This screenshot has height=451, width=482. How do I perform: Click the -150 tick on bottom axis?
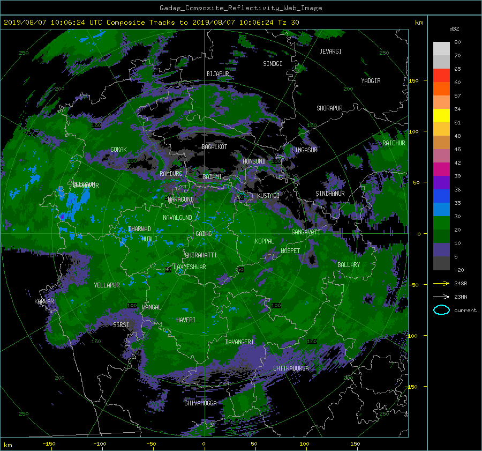(49, 444)
